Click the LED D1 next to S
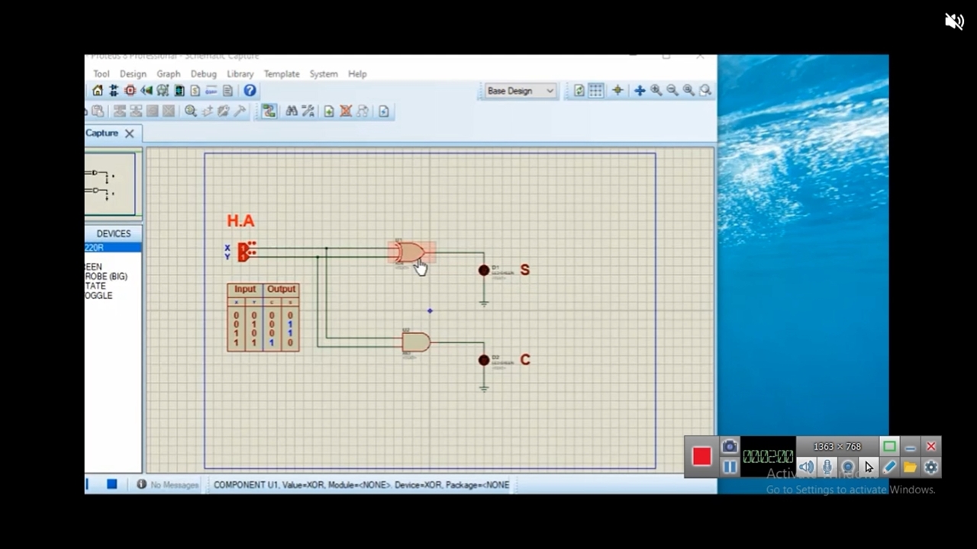The width and height of the screenshot is (977, 549). [484, 270]
